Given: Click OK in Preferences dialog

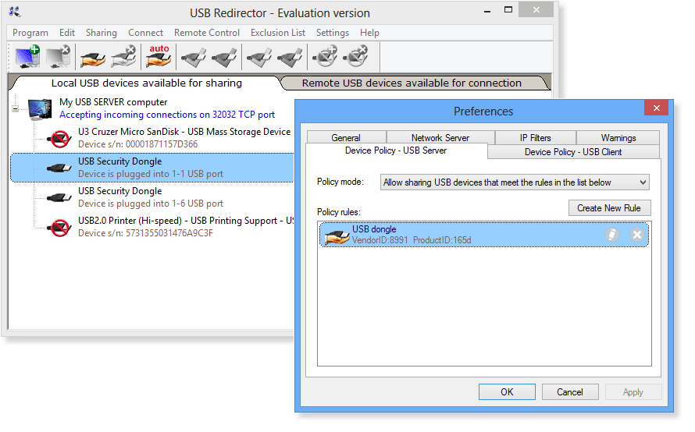Looking at the screenshot, I should click(507, 391).
